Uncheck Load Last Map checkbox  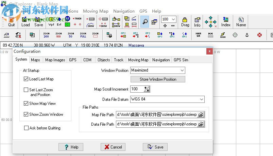point(26,79)
